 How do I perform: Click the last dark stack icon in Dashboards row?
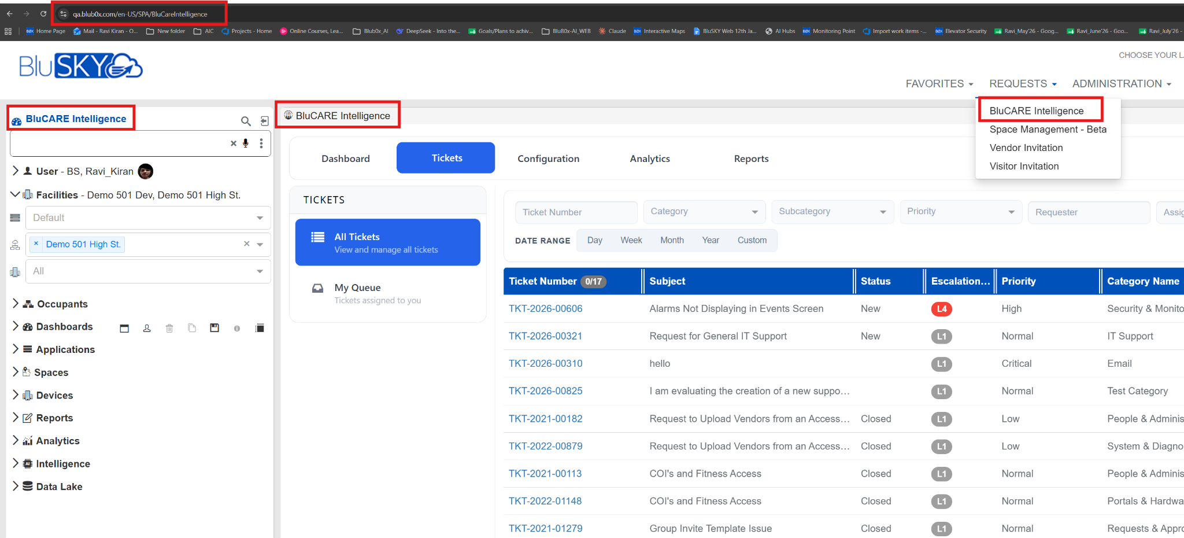(260, 328)
